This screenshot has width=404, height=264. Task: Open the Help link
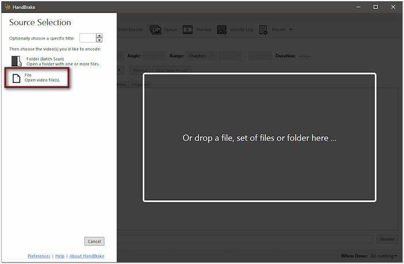tap(60, 256)
